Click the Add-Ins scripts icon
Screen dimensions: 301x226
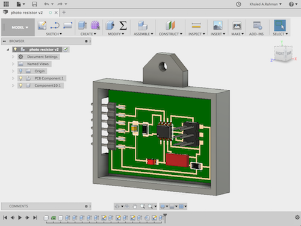click(x=257, y=25)
